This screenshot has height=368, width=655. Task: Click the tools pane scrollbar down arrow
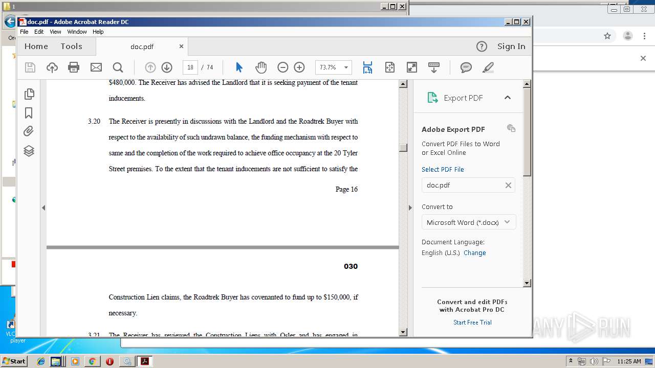click(x=527, y=283)
